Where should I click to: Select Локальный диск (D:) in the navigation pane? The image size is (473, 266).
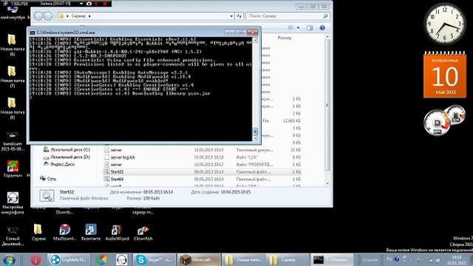pyautogui.click(x=67, y=157)
